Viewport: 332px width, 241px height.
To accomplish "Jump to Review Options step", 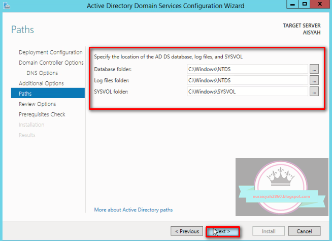I will pyautogui.click(x=38, y=104).
